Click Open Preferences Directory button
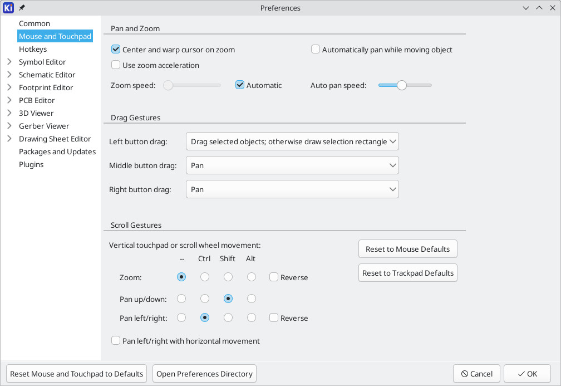Screen dimensions: 561x386 pyautogui.click(x=204, y=374)
